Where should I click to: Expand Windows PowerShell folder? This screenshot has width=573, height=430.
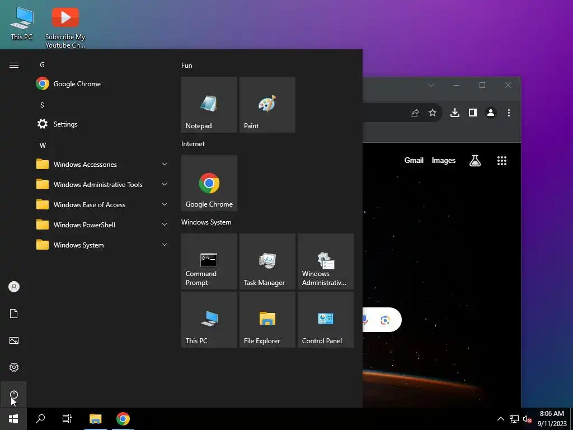click(x=102, y=225)
